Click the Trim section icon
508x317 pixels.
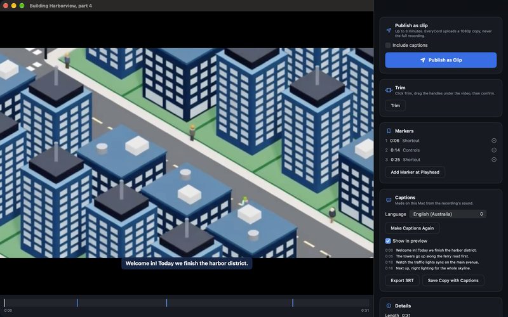[x=389, y=90]
